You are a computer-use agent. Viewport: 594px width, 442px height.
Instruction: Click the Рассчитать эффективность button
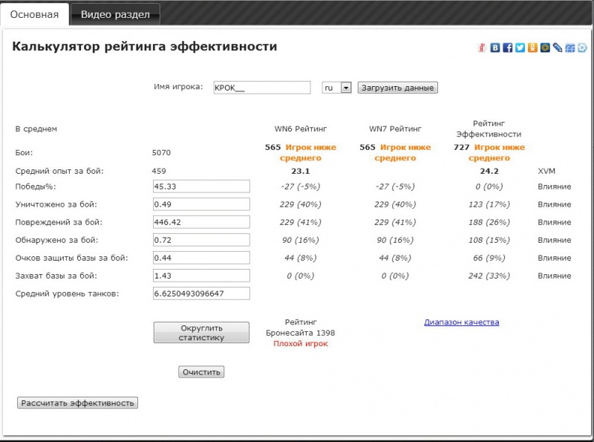[78, 403]
